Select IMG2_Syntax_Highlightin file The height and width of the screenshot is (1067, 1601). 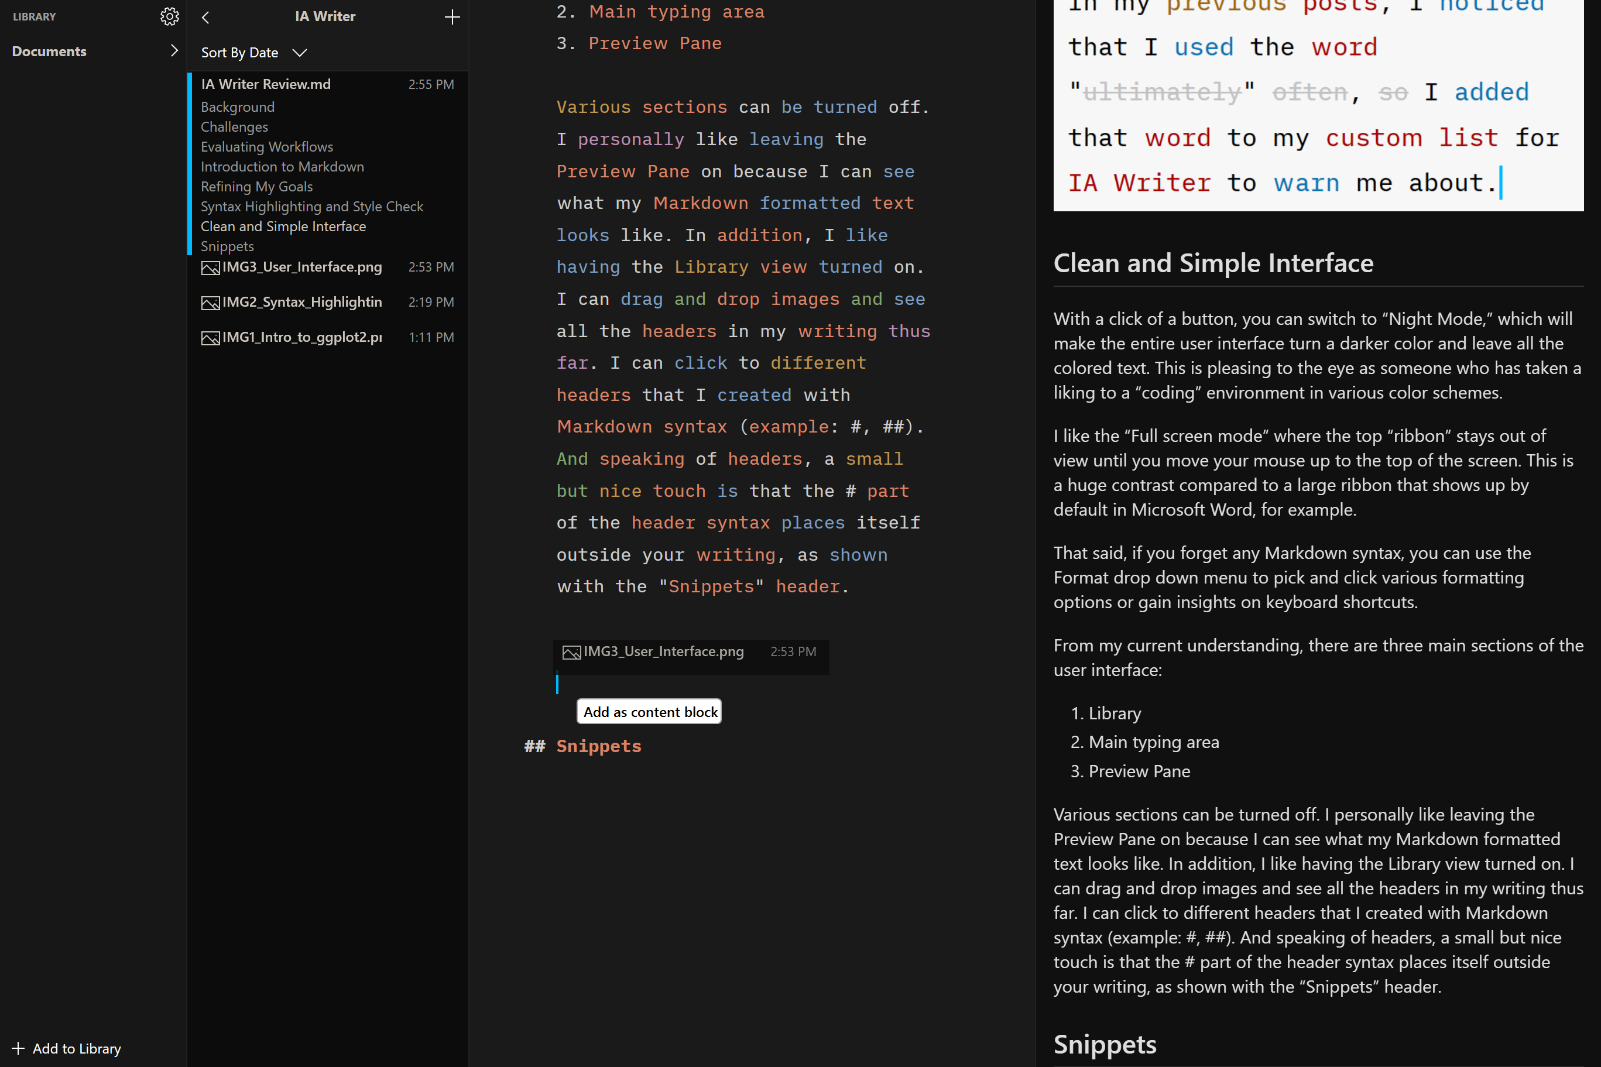click(327, 302)
